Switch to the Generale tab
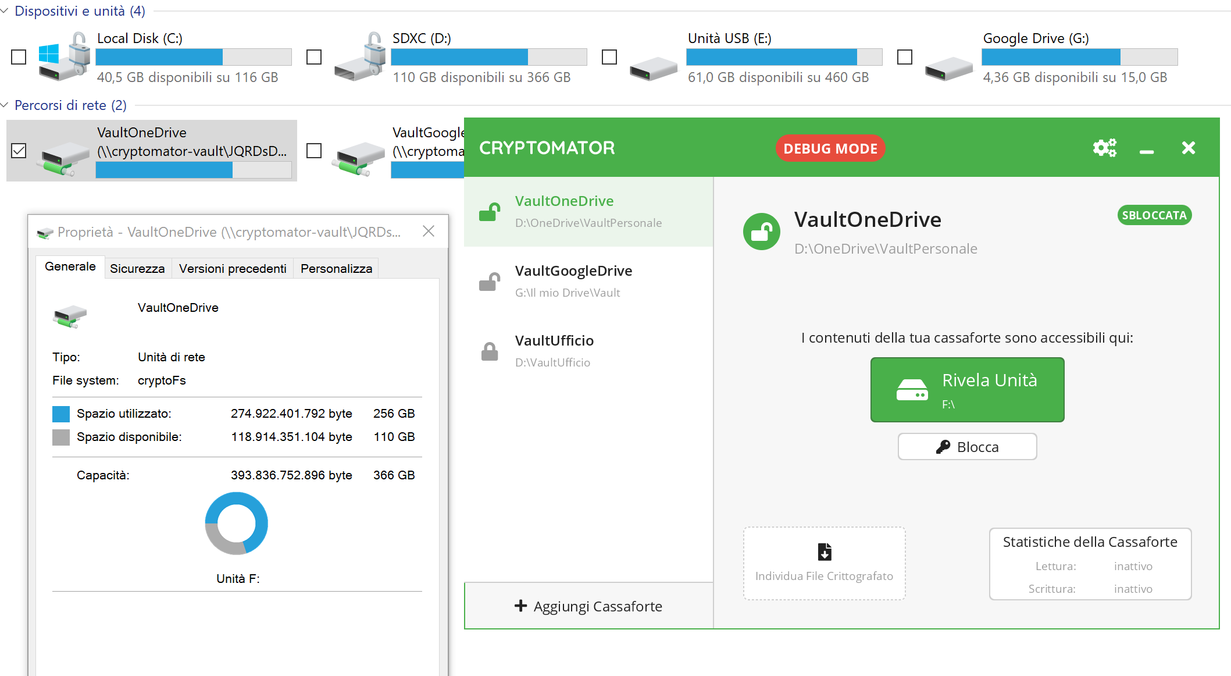 (x=70, y=266)
